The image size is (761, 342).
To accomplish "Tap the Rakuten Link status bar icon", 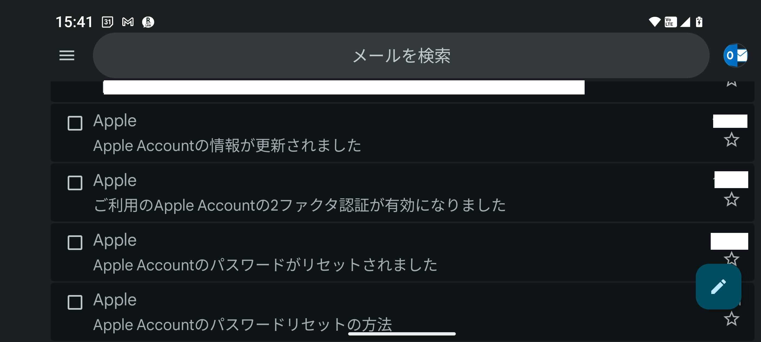I will 148,22.
